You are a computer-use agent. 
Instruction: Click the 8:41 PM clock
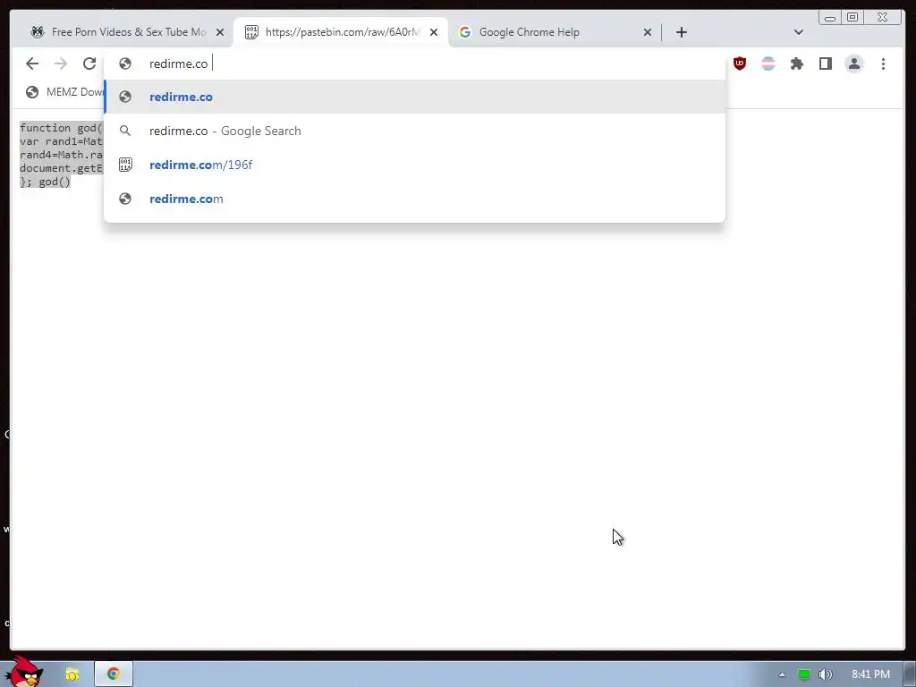[870, 674]
